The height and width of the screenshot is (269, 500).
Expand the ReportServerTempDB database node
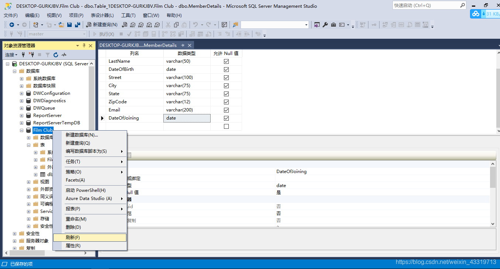coord(21,123)
